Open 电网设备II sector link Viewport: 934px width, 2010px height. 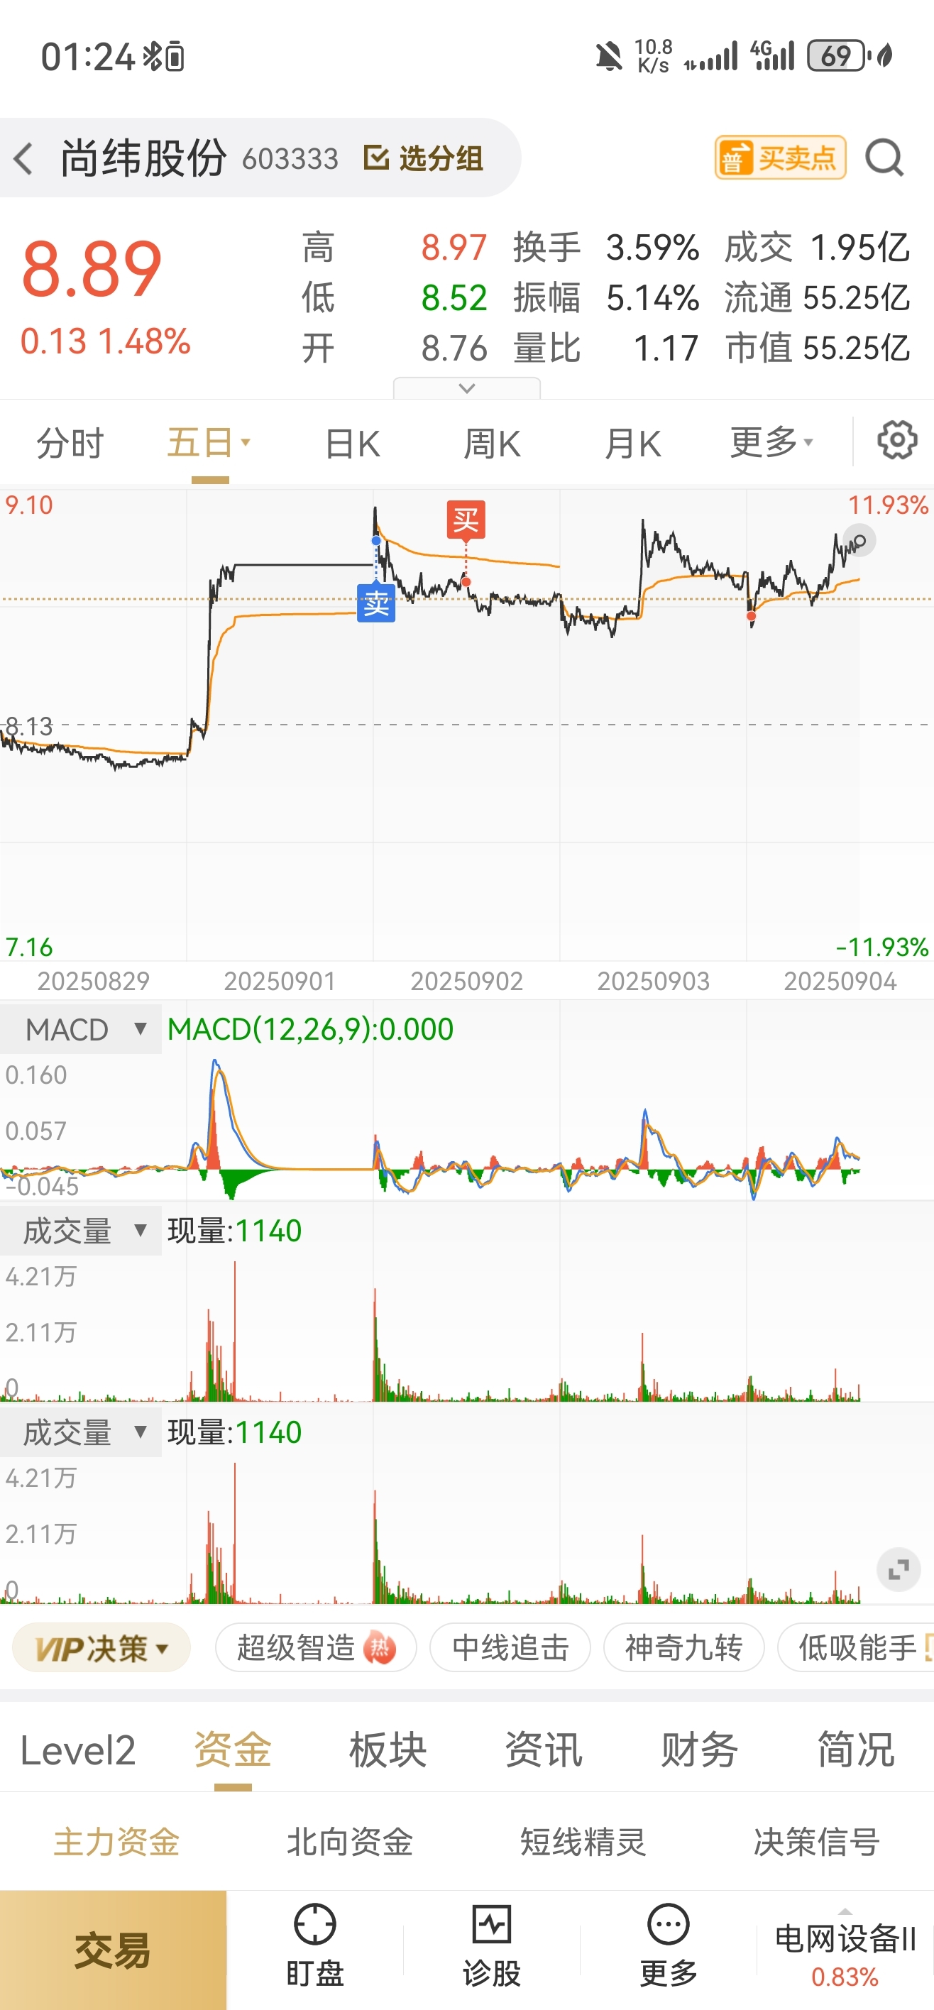click(845, 1954)
